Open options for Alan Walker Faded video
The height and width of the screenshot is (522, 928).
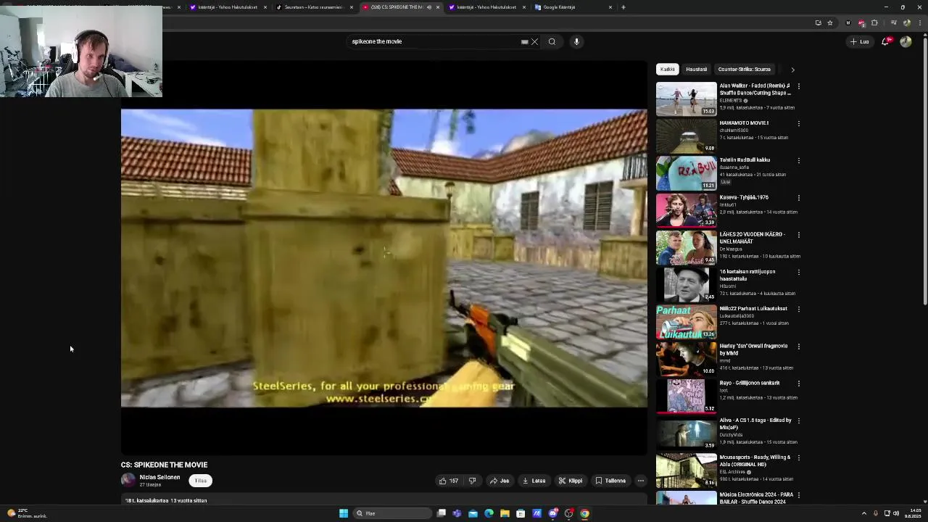click(x=798, y=86)
